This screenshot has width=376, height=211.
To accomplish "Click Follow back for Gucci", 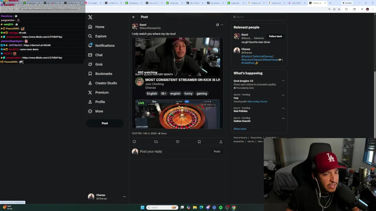I will [276, 36].
